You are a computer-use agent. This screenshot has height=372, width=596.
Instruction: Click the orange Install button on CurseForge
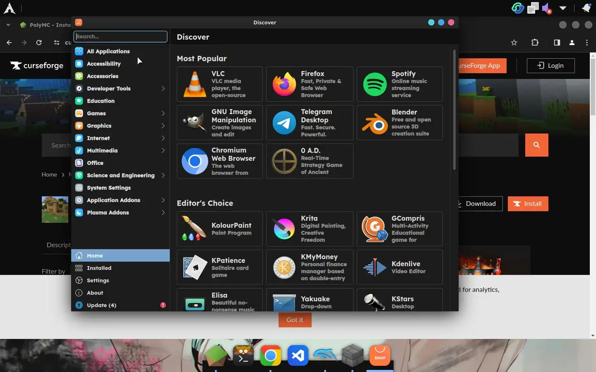528,204
